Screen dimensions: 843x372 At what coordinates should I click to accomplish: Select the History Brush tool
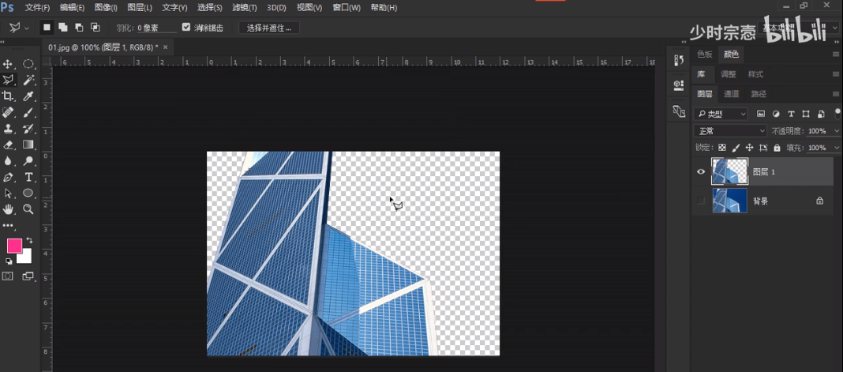[28, 129]
